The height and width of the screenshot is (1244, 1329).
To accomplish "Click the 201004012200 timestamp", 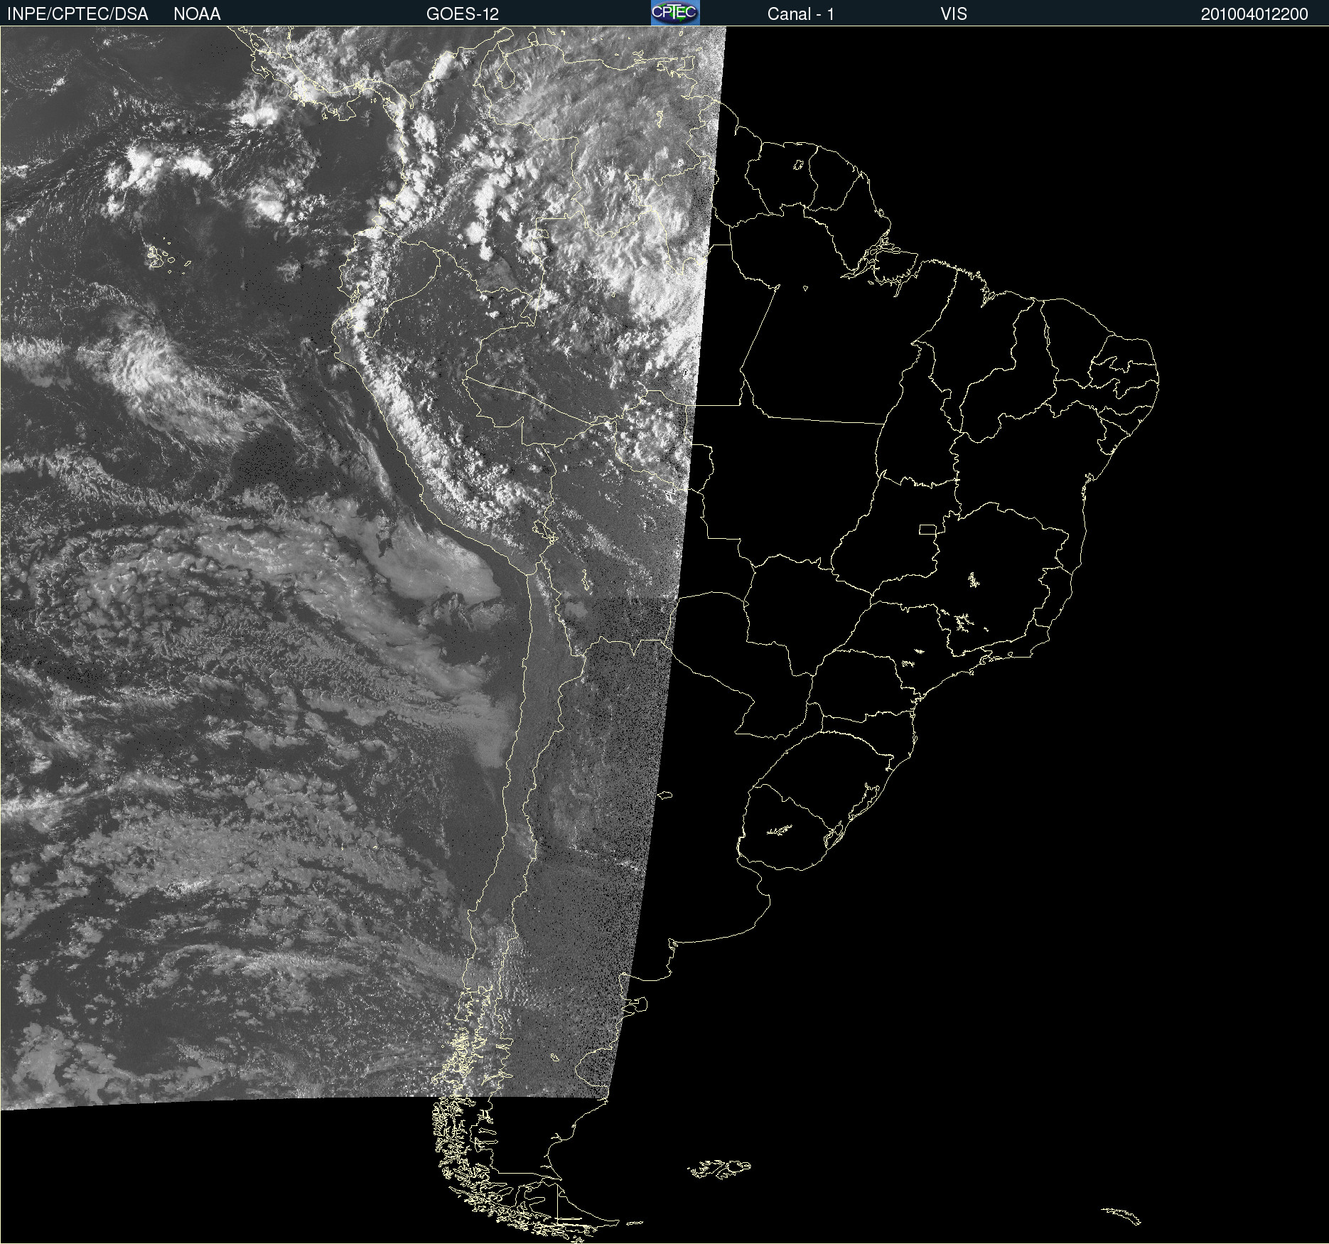I will coord(1254,14).
